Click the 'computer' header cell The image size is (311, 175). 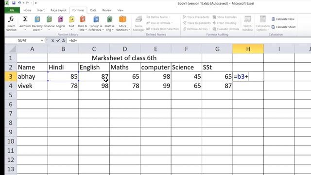pyautogui.click(x=155, y=67)
